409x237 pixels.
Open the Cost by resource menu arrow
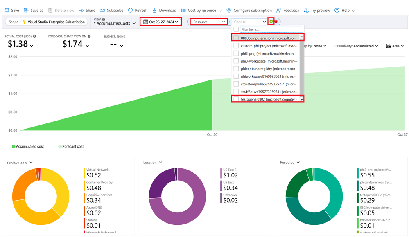click(x=220, y=11)
